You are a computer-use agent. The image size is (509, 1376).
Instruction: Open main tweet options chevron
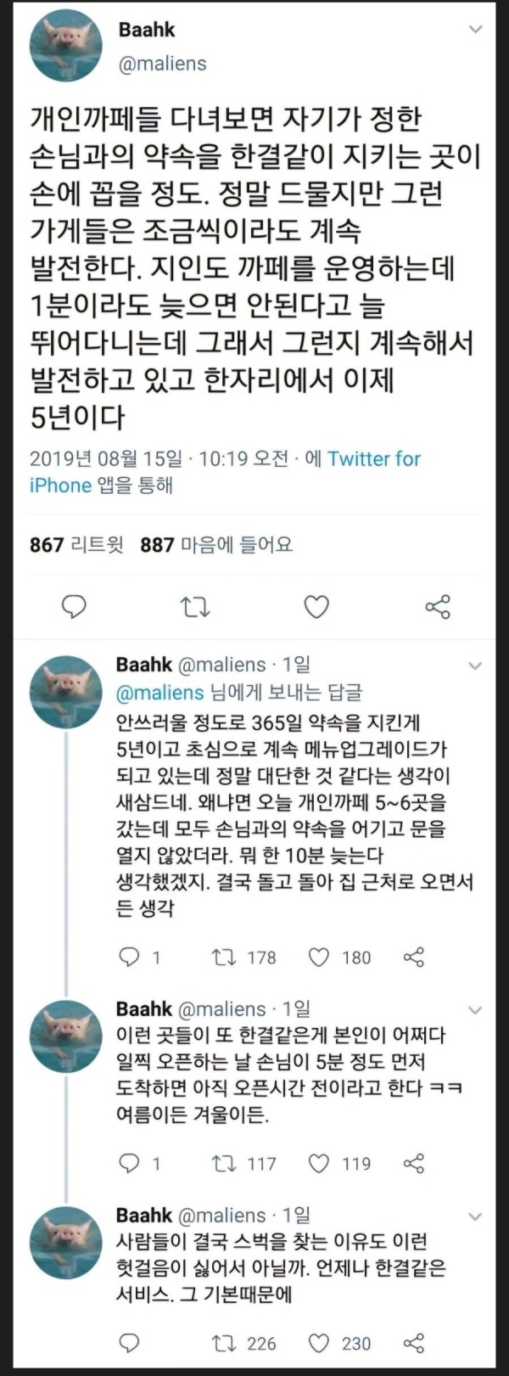coord(476,30)
